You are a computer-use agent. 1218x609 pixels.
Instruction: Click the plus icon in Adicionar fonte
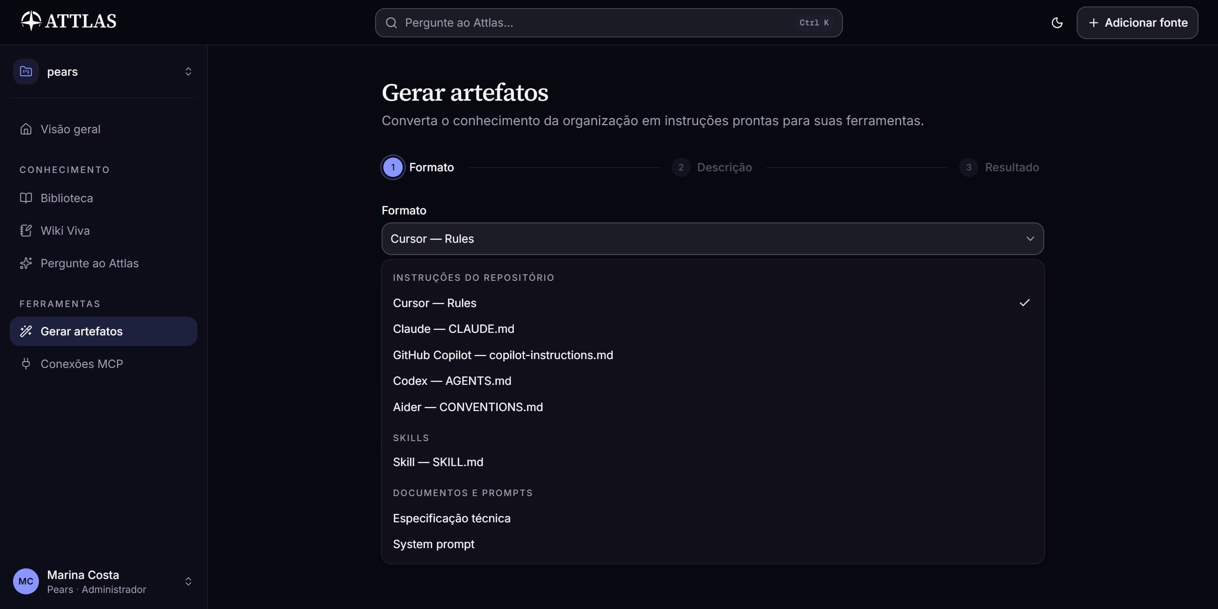(x=1093, y=23)
